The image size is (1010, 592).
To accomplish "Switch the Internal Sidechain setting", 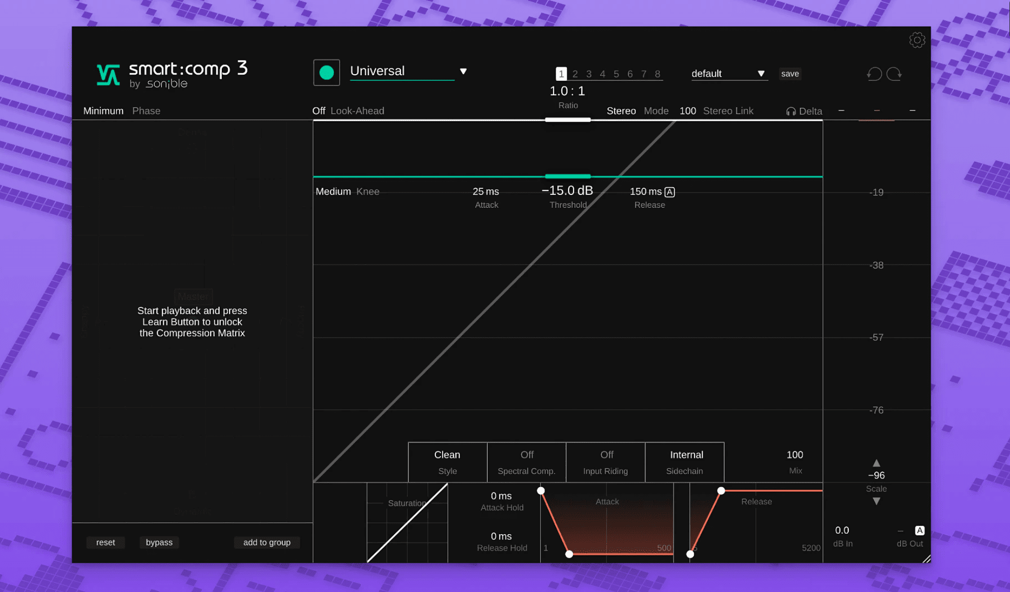I will click(x=685, y=462).
